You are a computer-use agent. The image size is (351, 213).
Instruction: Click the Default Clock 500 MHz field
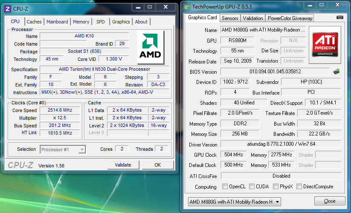click(x=233, y=165)
